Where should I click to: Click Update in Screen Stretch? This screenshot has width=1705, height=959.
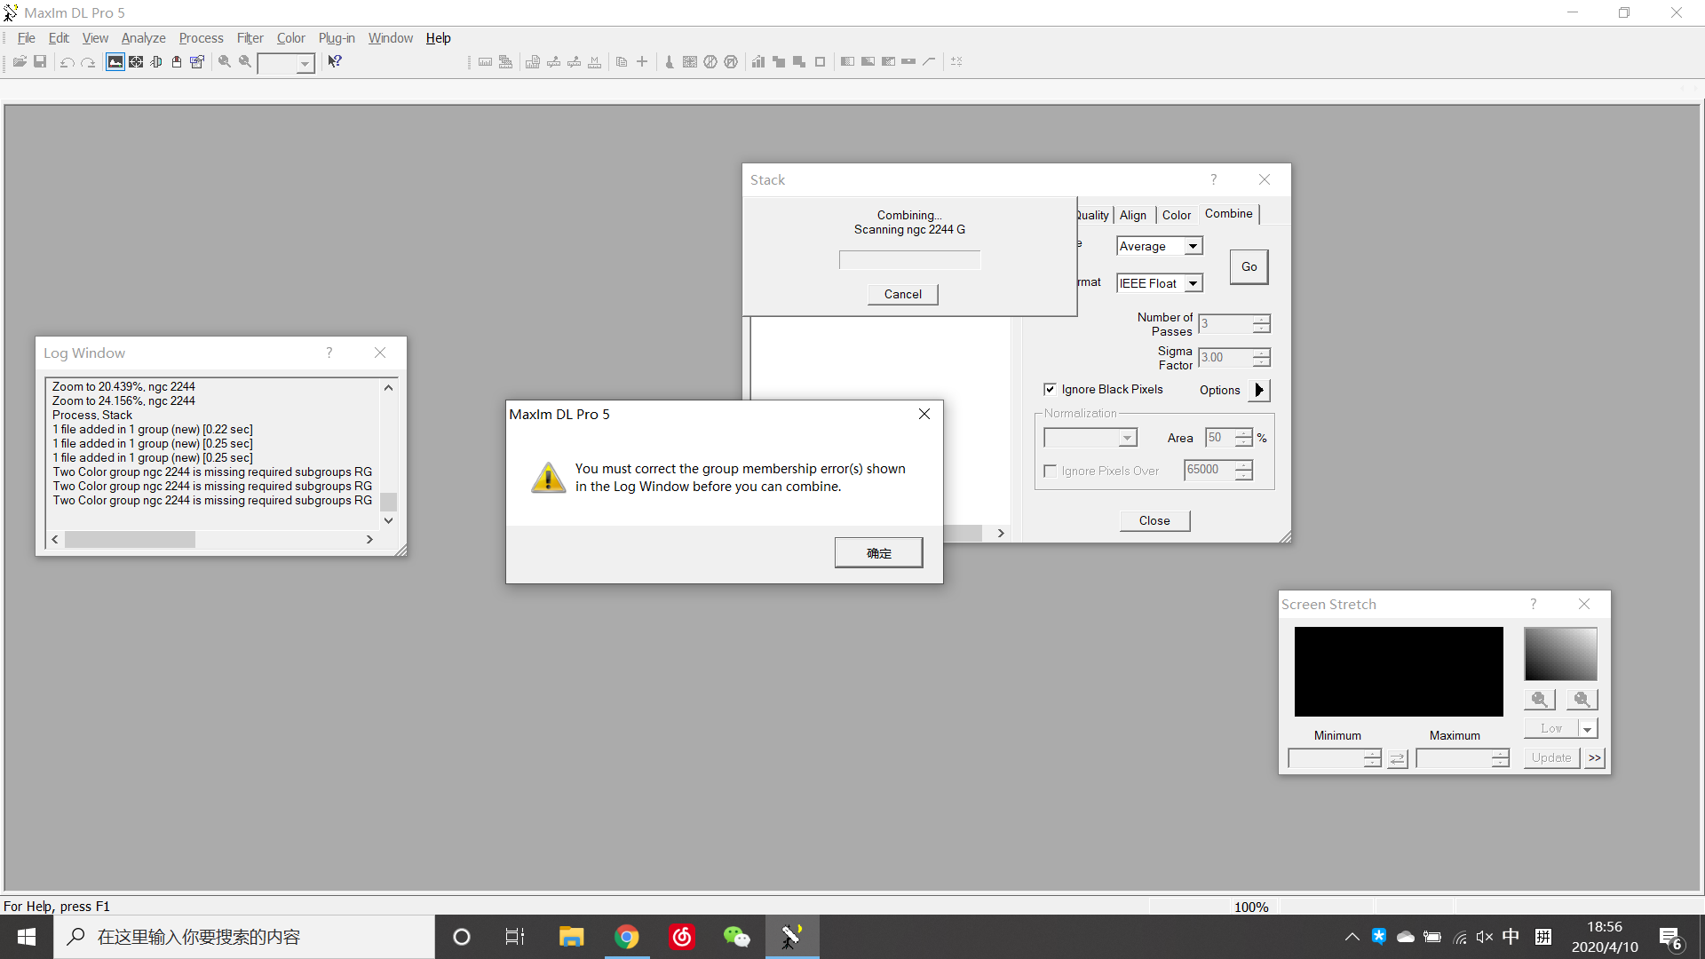click(1551, 758)
